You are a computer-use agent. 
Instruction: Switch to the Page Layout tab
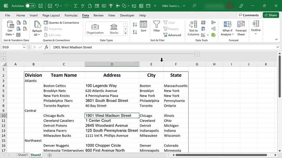click(x=51, y=15)
